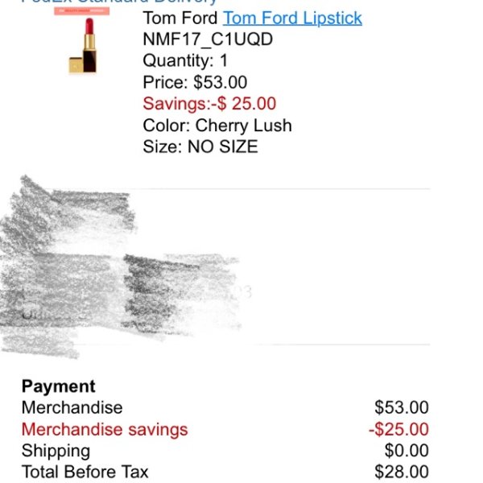Click the $53.00 merchandise amount
Image resolution: width=483 pixels, height=483 pixels.
click(402, 407)
